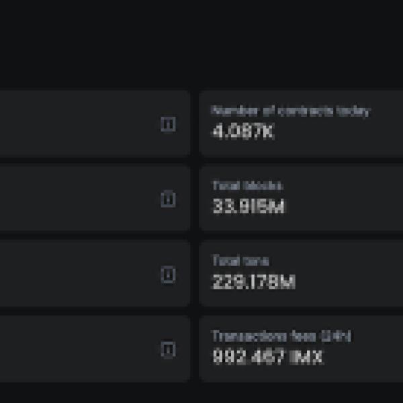Show info icon left of Transactions fees card
Image resolution: width=403 pixels, height=403 pixels.
pyautogui.click(x=169, y=349)
